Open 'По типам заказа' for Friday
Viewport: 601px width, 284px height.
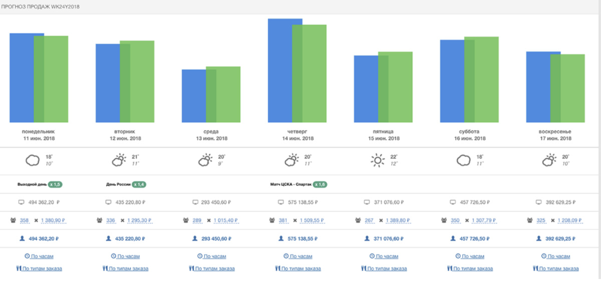384,268
